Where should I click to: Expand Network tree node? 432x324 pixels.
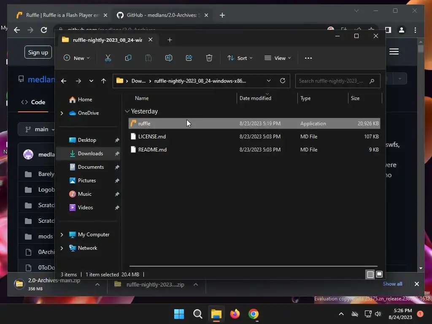coord(62,248)
